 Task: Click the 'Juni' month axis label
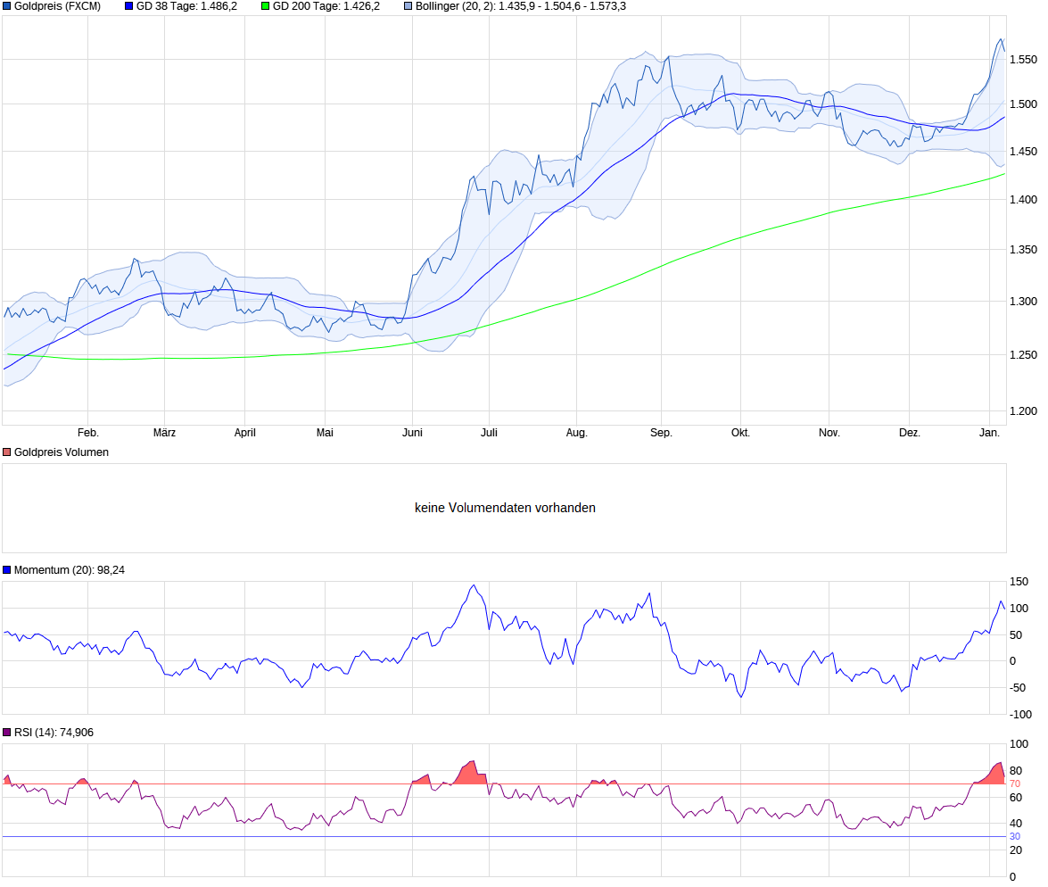(x=412, y=433)
